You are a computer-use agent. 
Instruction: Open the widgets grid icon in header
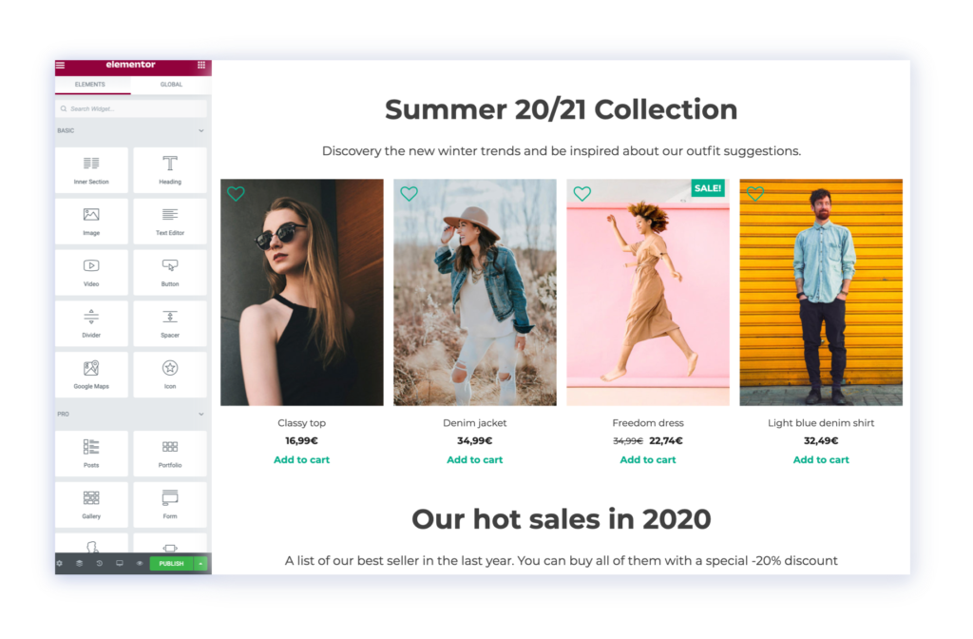click(201, 65)
